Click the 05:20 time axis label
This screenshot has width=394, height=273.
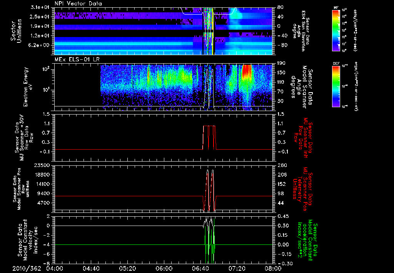[x=129, y=268]
